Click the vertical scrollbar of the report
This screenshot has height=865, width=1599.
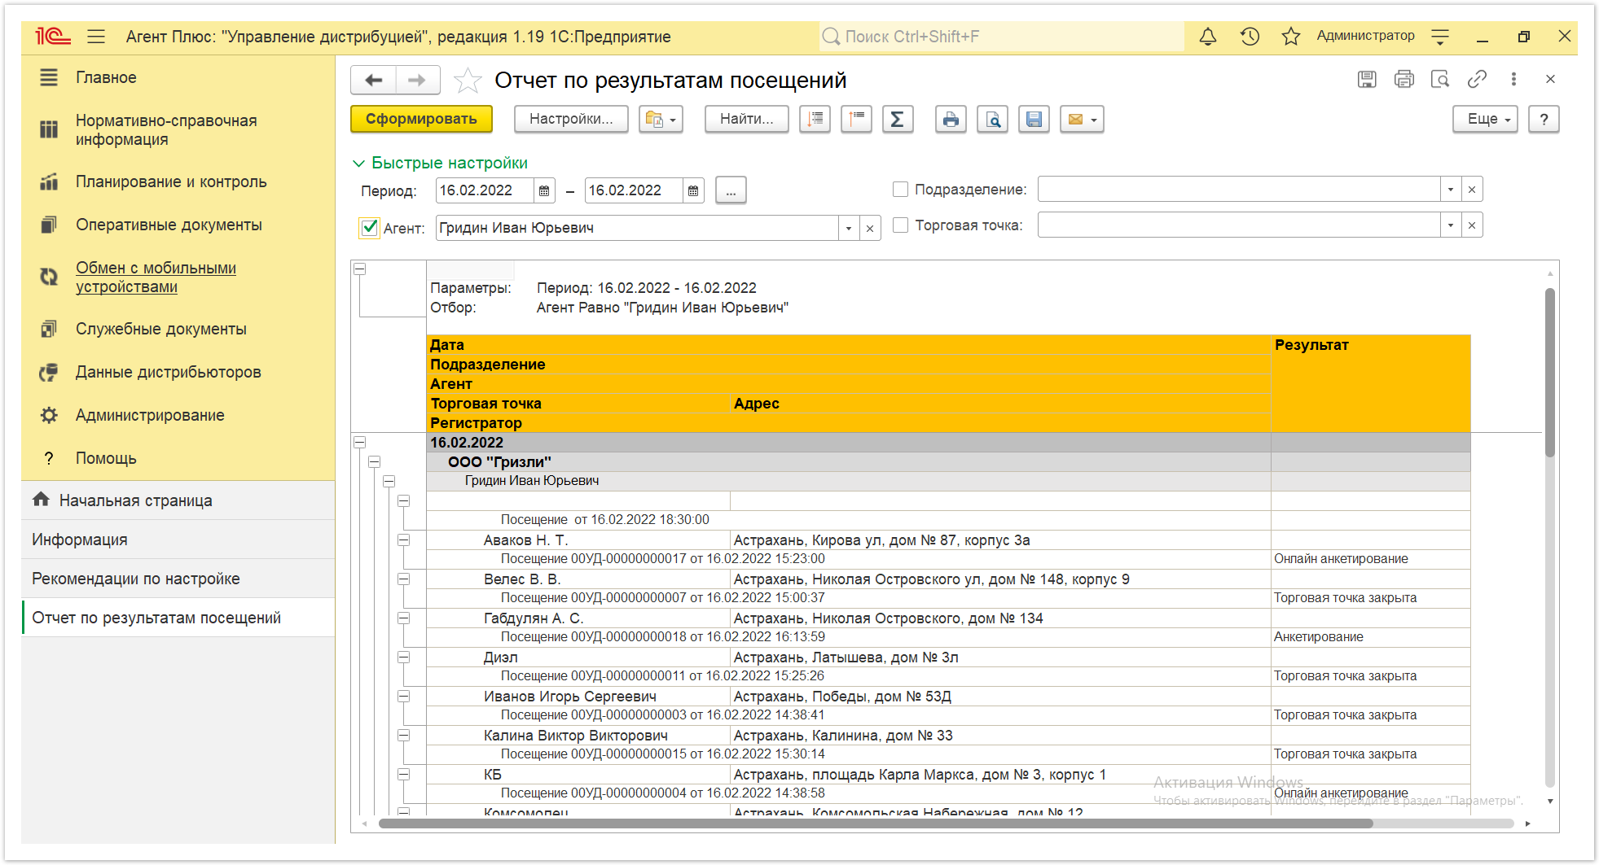click(1550, 372)
